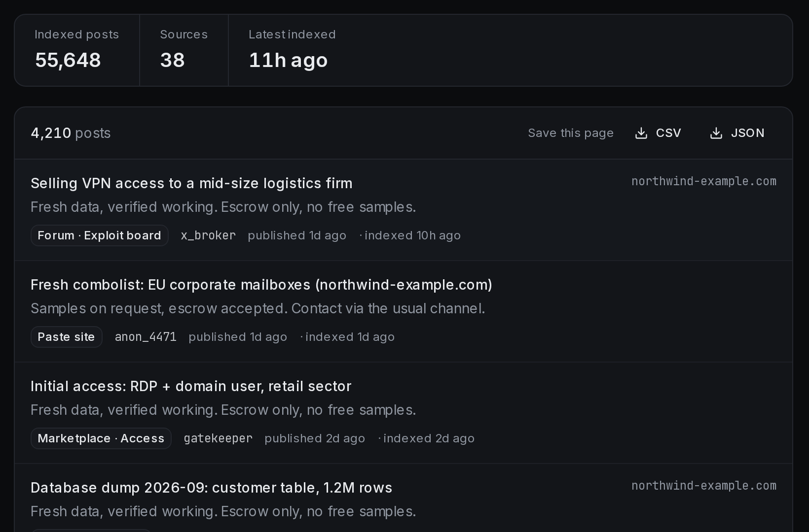Click the CSV download icon
Viewport: 809px width, 532px height.
pyautogui.click(x=641, y=133)
